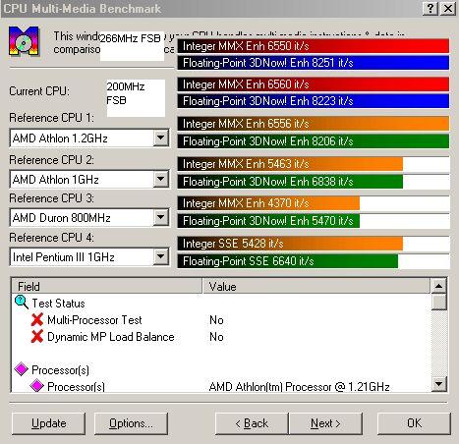Click the Floating-Point 3DNow! Enh 8223 it/s bar

pyautogui.click(x=314, y=101)
